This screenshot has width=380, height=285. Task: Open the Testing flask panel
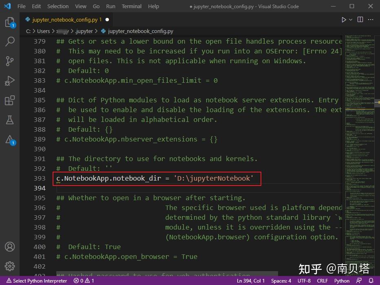click(x=10, y=119)
